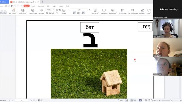Viewport: 182px width, 102px height.
Task: Go to next page in status bar
Action: coord(31,100)
